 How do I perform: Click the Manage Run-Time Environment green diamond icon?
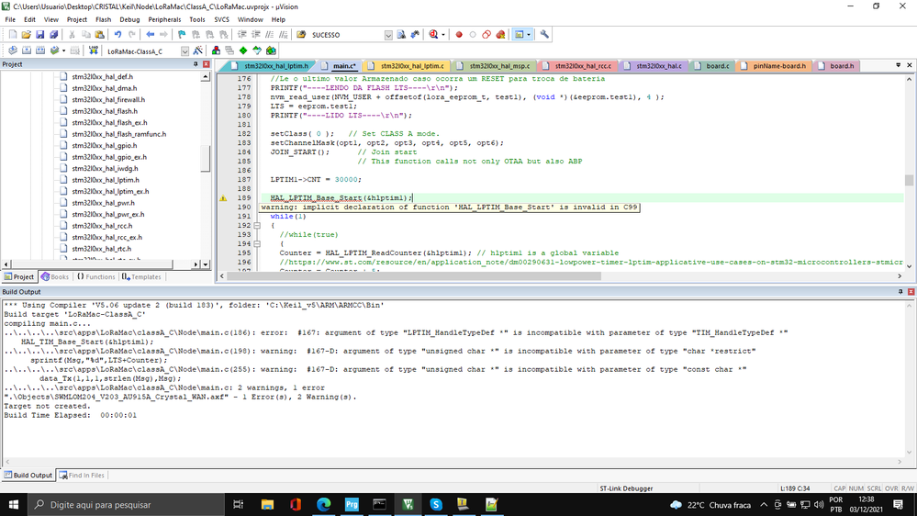click(243, 50)
